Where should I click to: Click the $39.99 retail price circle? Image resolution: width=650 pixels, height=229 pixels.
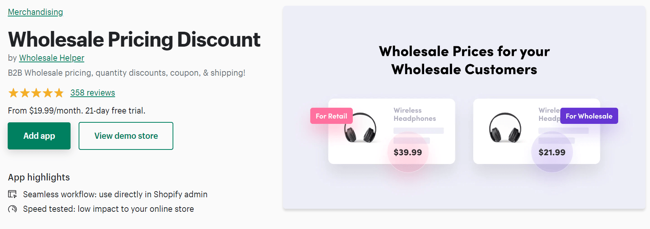pos(408,152)
